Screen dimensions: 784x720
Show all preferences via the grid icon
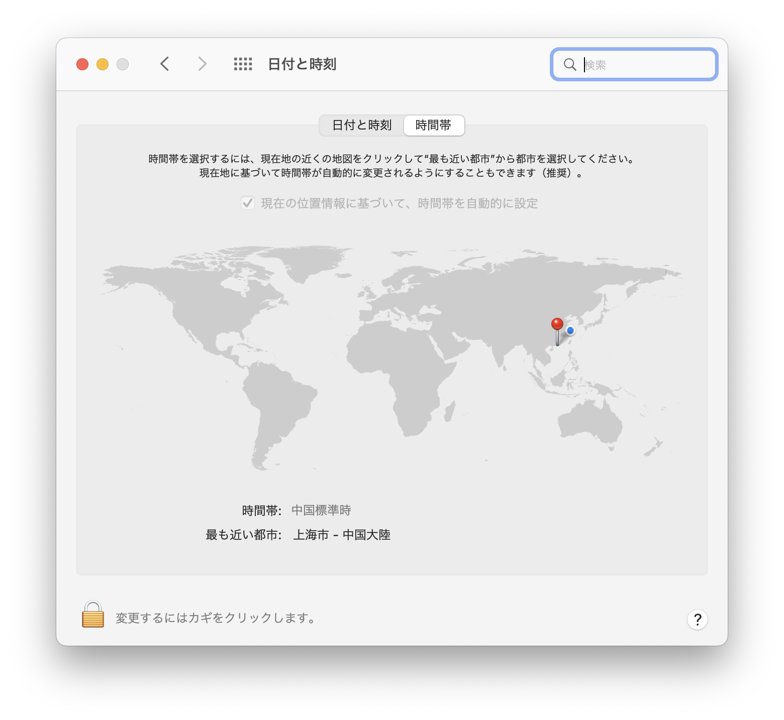coord(243,64)
